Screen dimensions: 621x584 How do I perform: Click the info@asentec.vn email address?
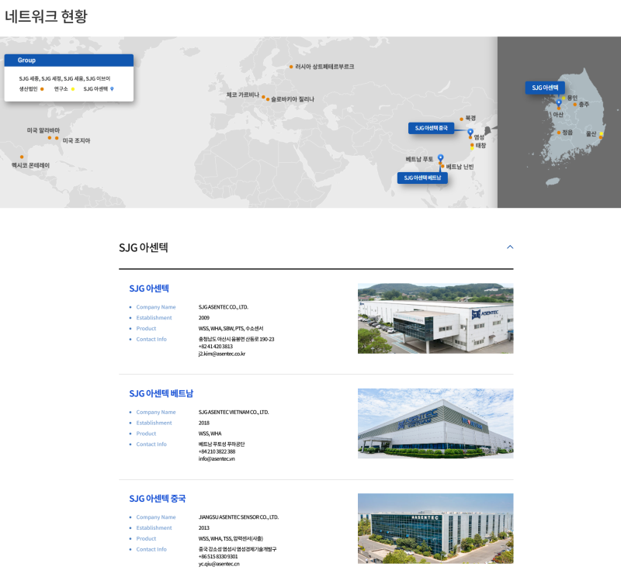point(217,458)
